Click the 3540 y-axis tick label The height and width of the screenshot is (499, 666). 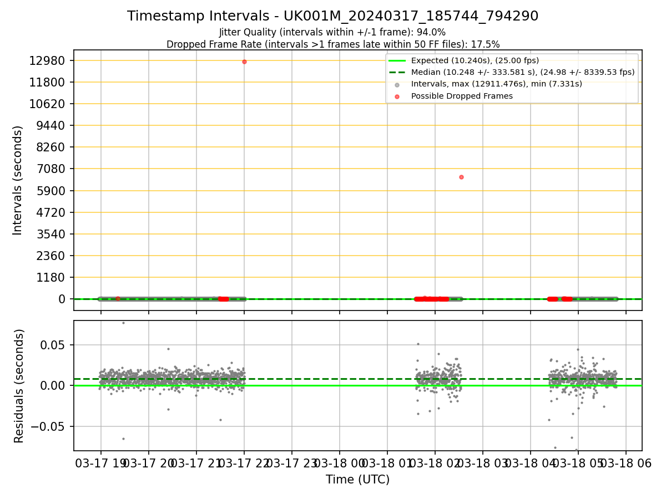tap(51, 234)
